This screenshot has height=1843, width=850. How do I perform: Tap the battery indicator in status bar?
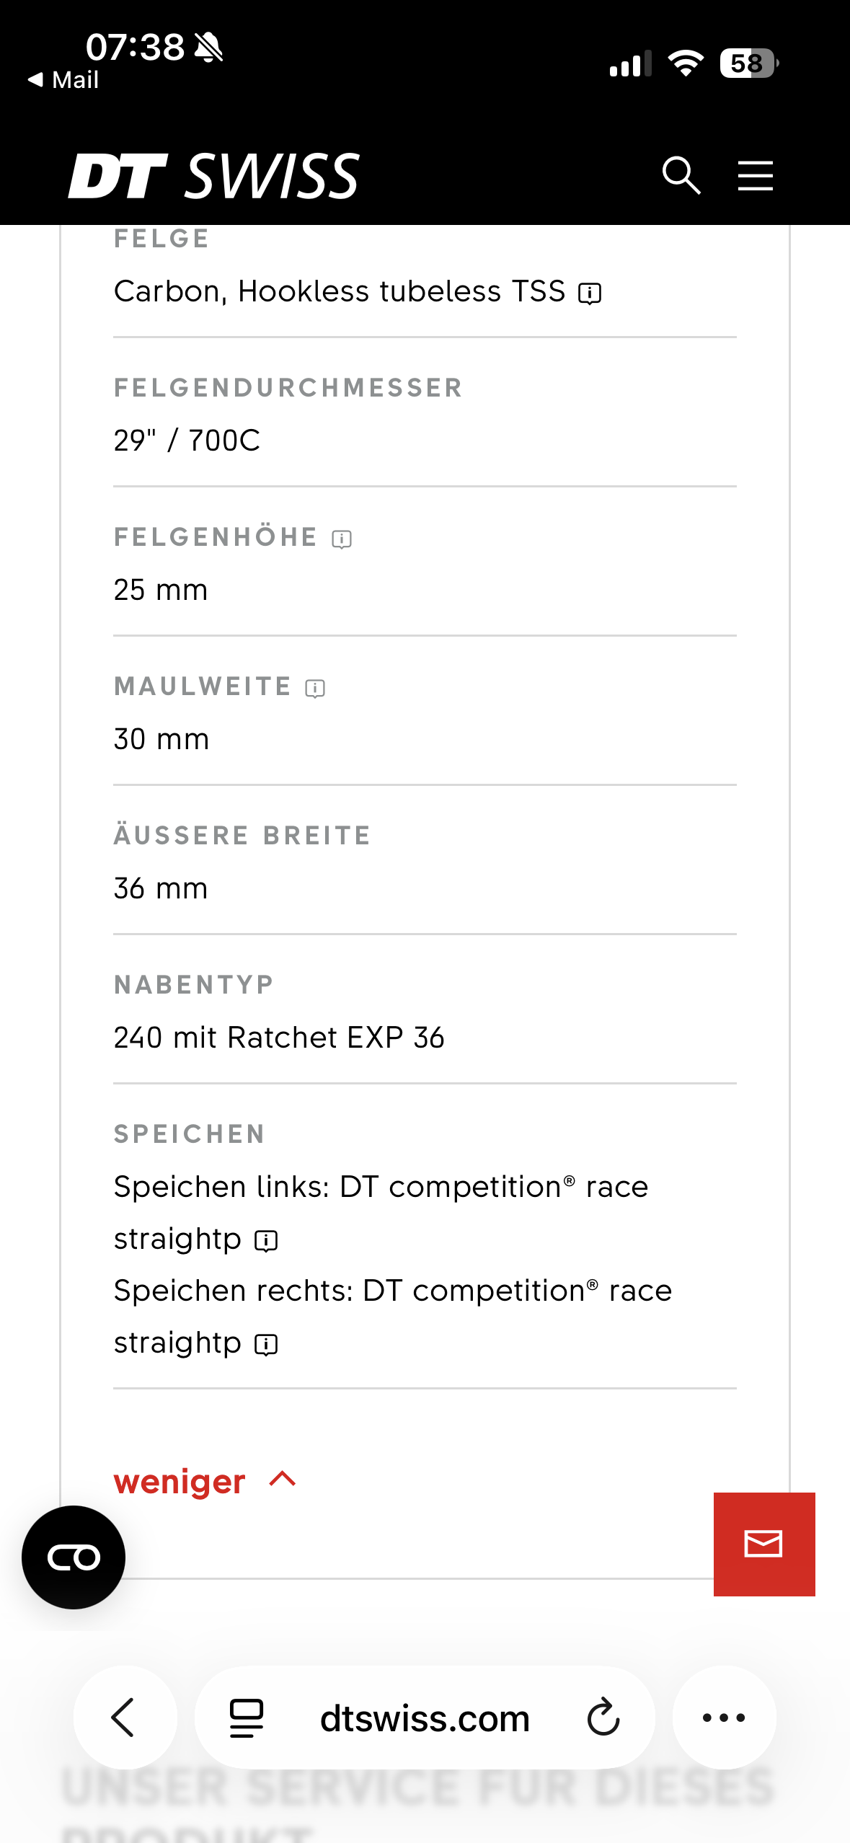point(748,63)
